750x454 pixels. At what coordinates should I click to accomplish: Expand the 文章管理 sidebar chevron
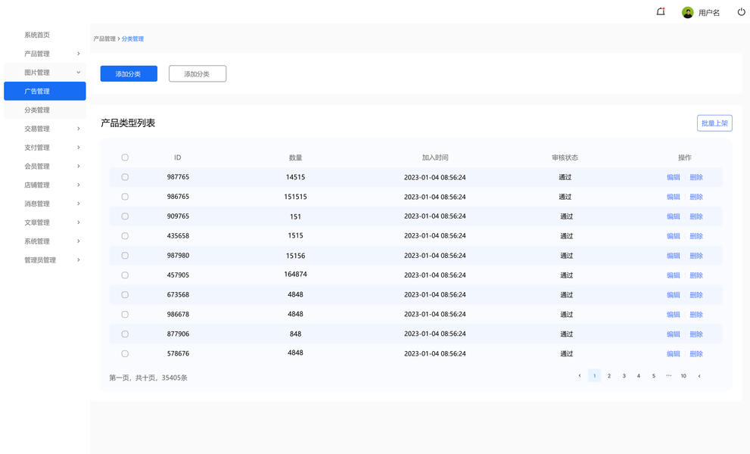[x=79, y=222]
